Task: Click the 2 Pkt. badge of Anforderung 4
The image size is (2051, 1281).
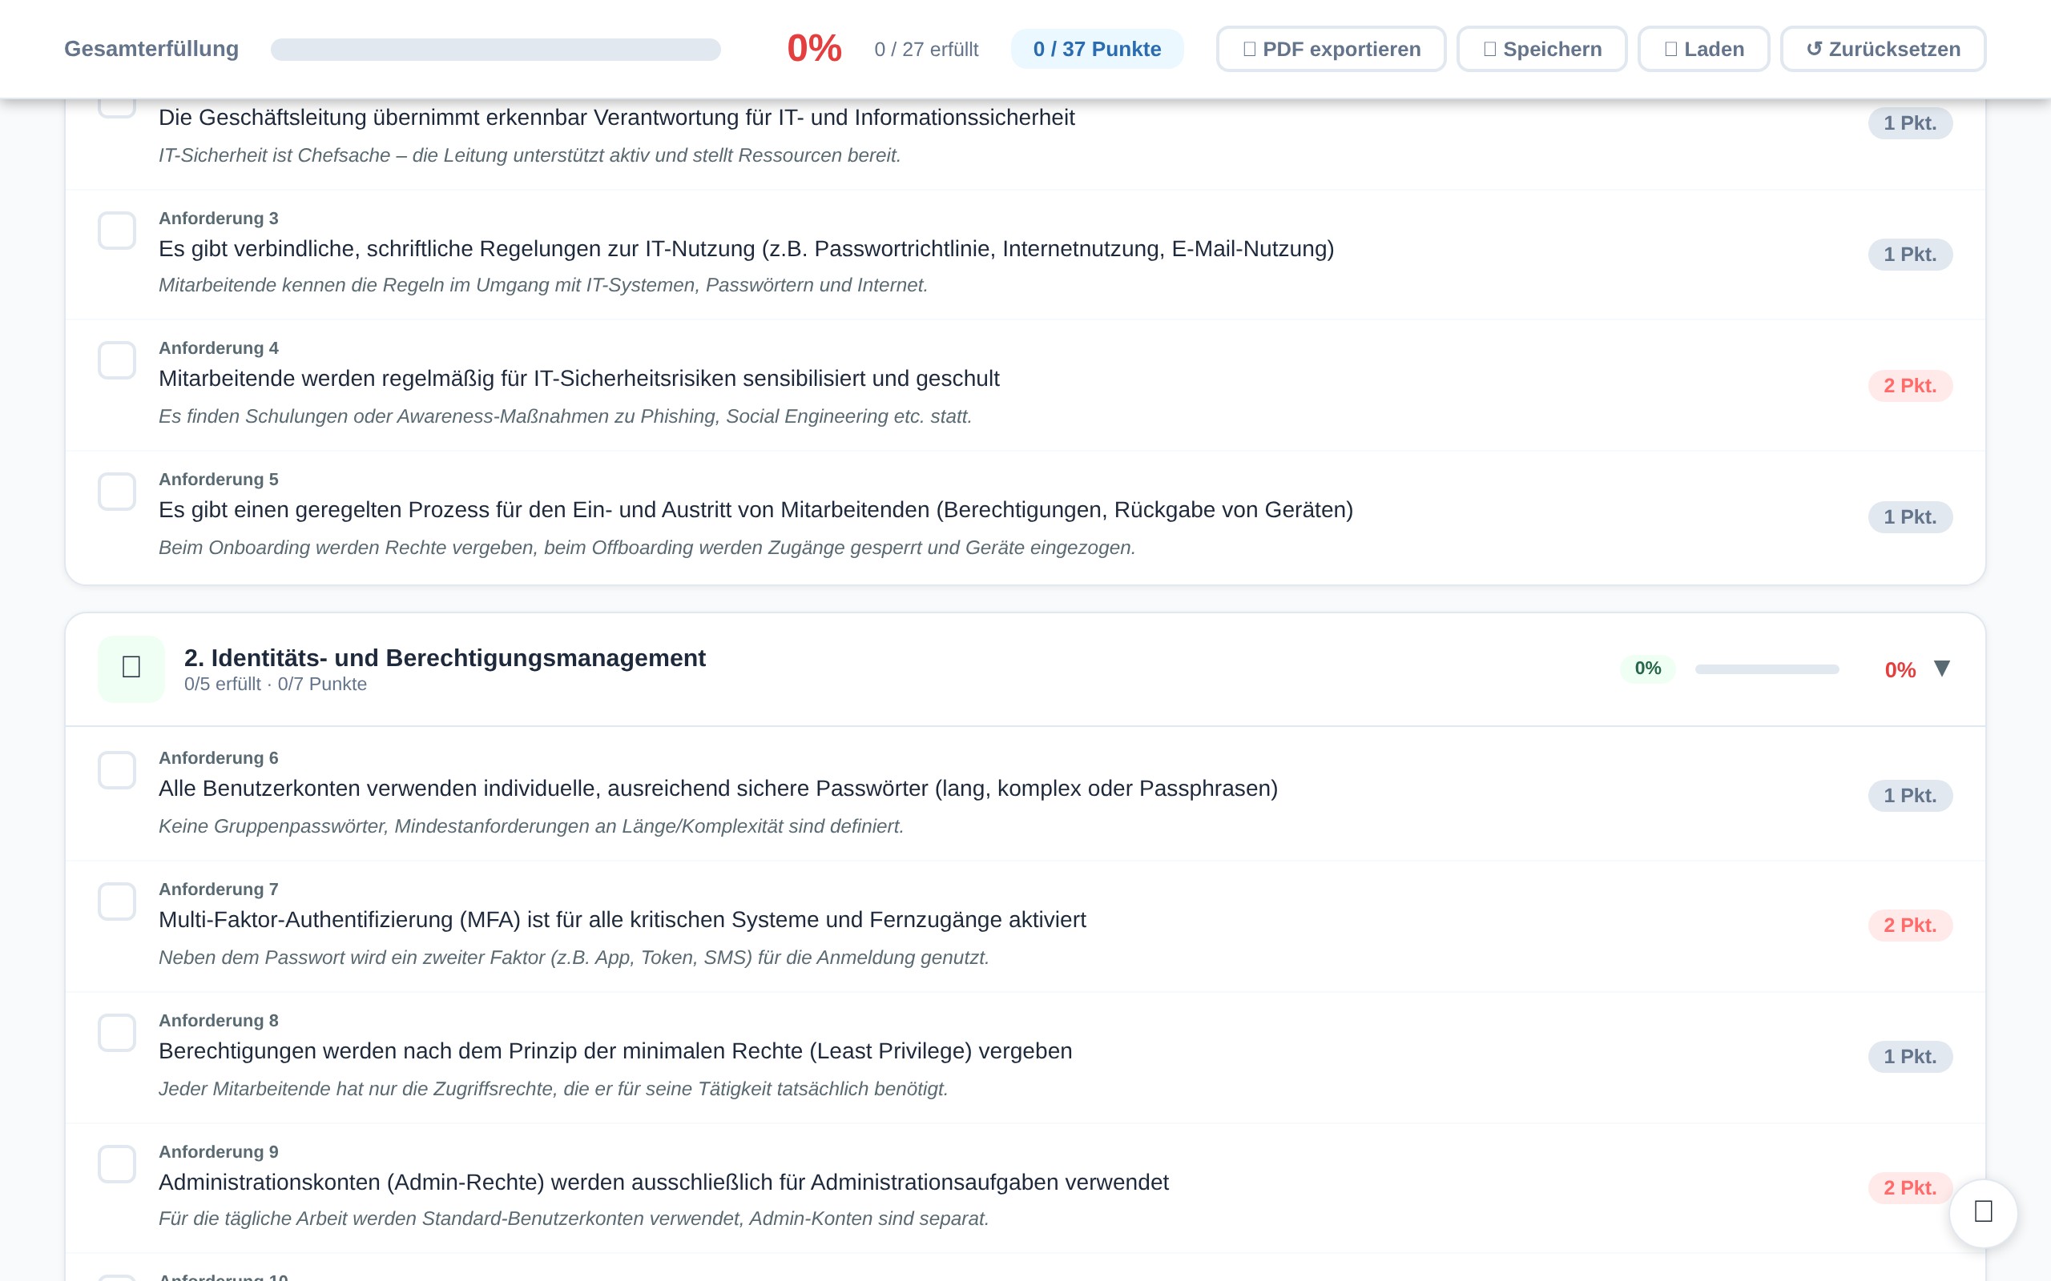Action: (1909, 385)
